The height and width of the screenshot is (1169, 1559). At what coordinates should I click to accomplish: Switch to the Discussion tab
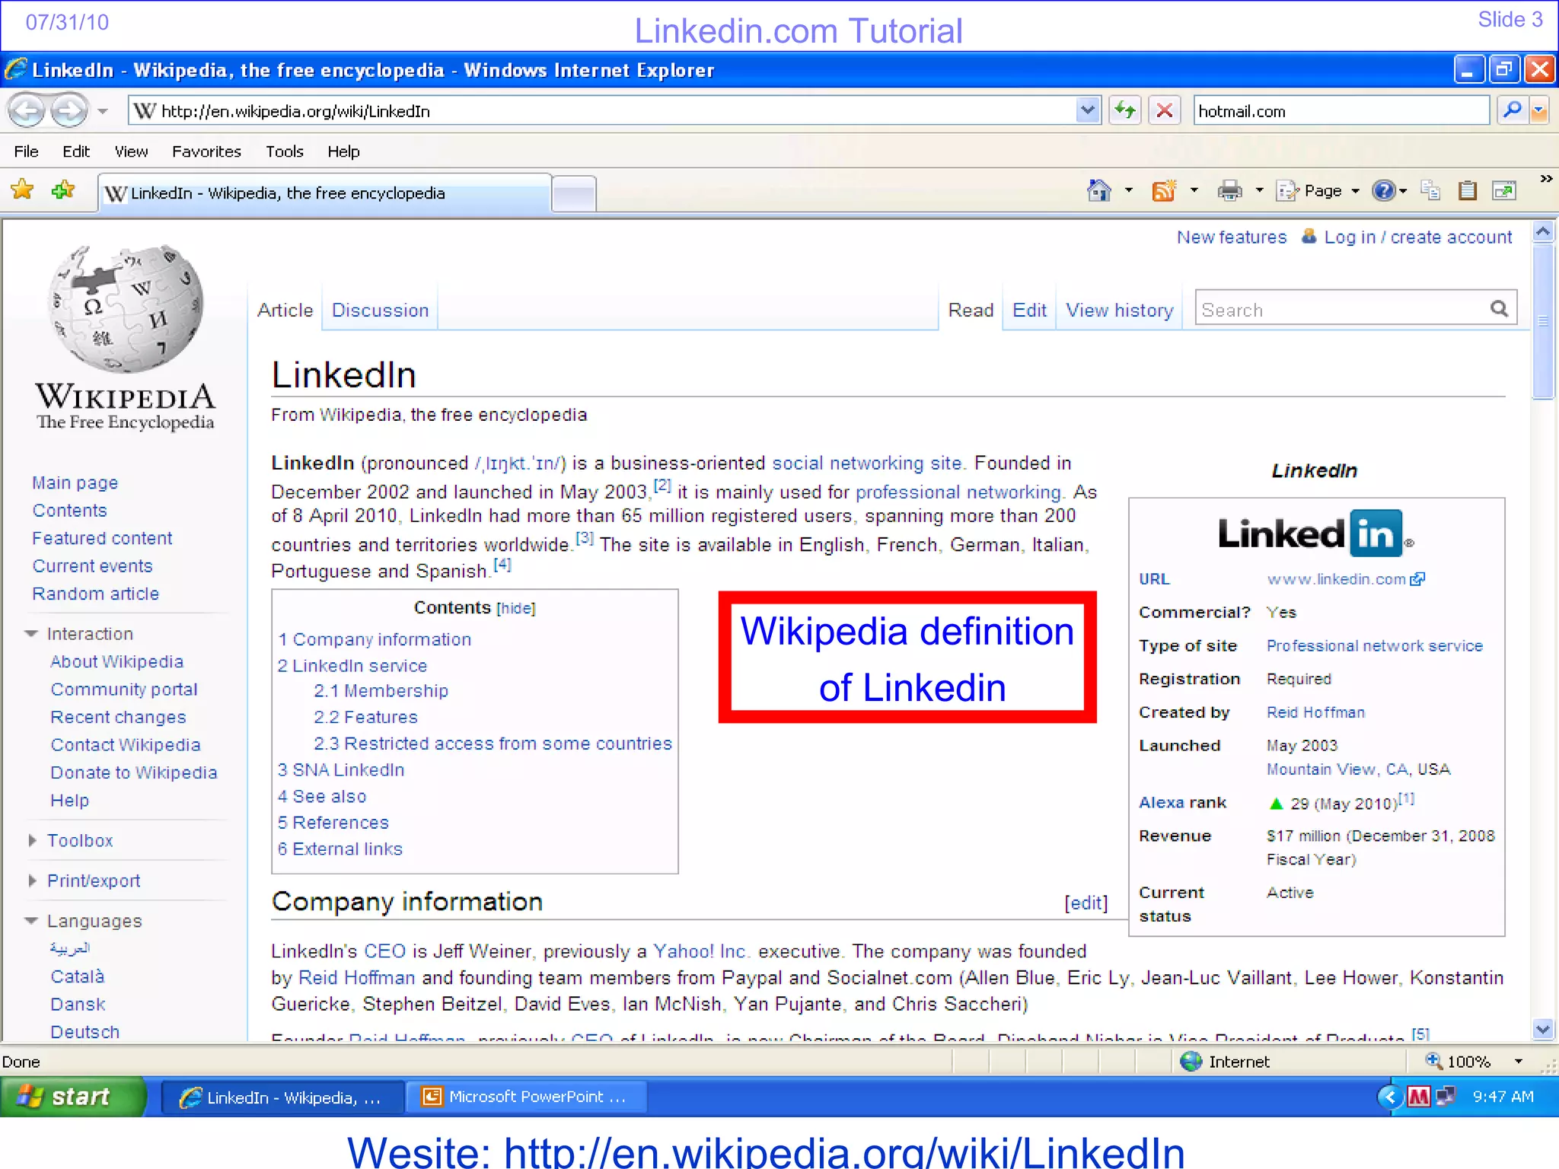pyautogui.click(x=380, y=310)
